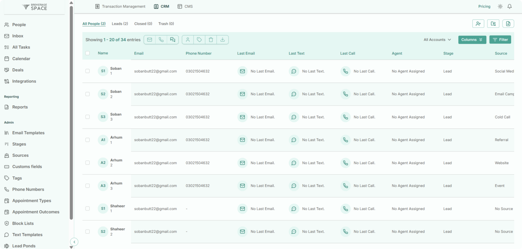Click the text message icon in Arhum 3 row
This screenshot has width=522, height=249.
click(294, 186)
